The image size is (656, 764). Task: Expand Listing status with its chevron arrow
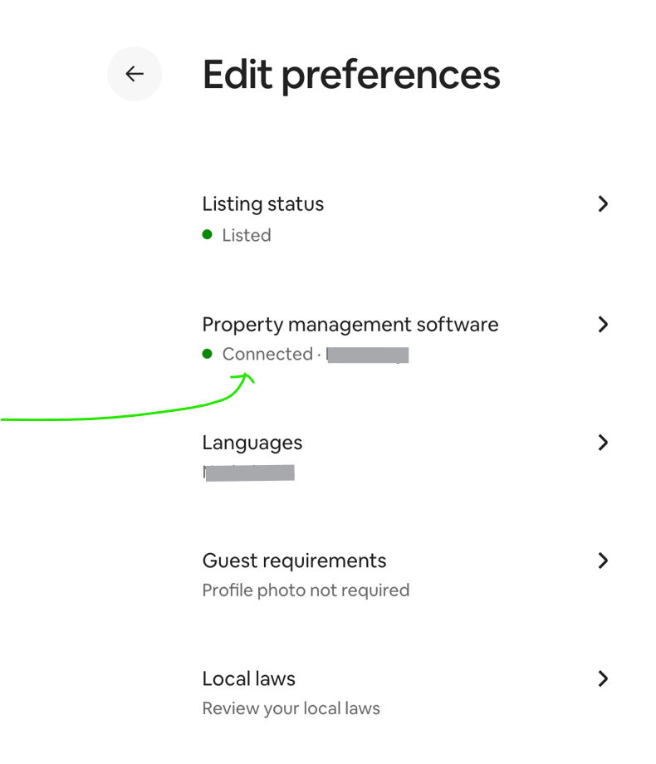[604, 203]
